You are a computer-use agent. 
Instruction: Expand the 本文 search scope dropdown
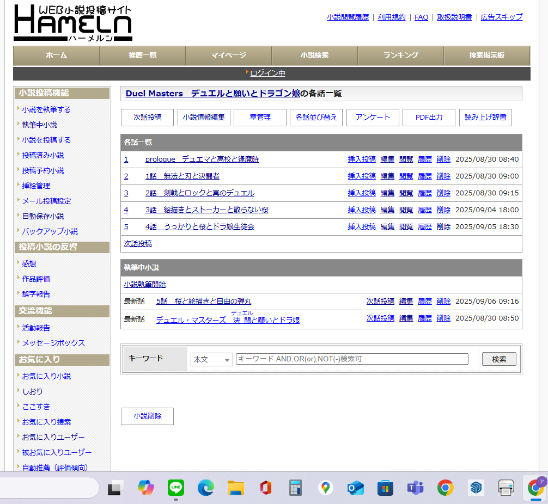tap(211, 359)
